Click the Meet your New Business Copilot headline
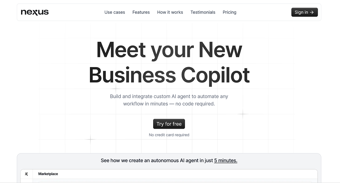 pos(169,62)
